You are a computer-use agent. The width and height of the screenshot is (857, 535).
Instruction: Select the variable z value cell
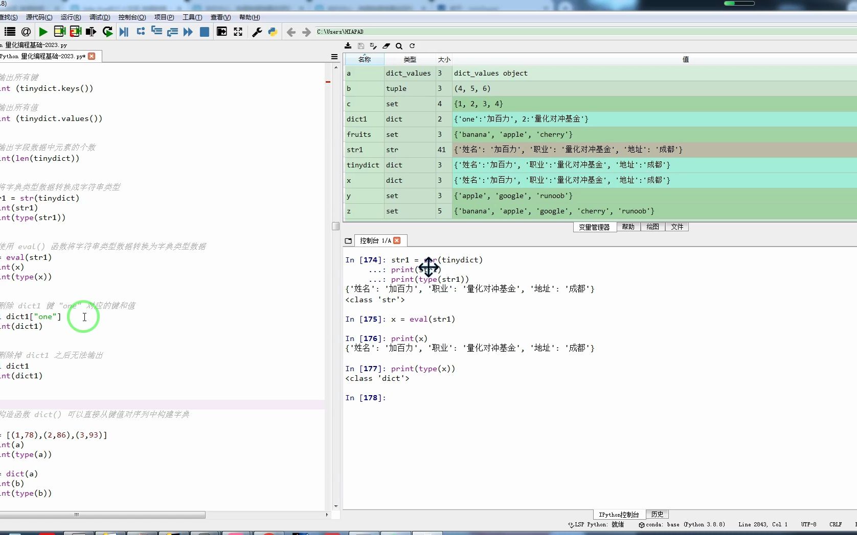point(655,211)
